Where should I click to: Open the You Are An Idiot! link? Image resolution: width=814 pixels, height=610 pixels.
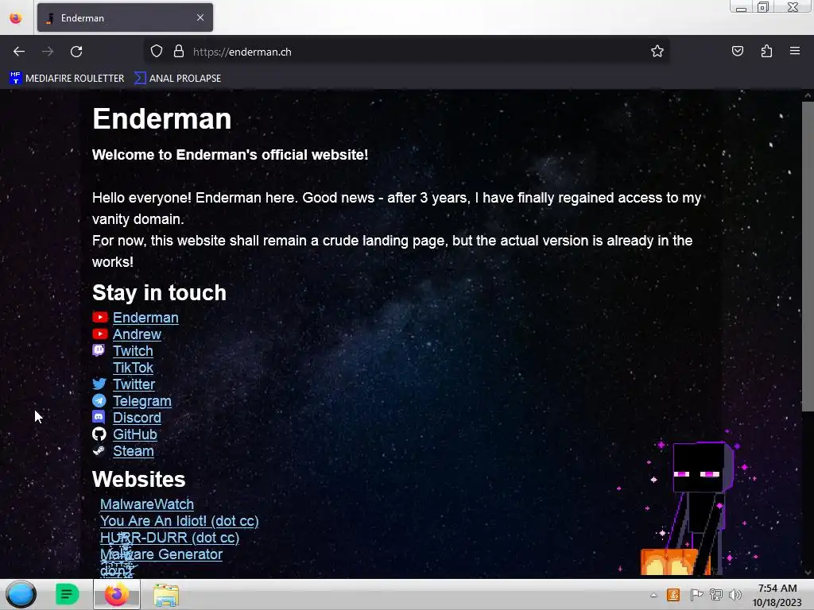pyautogui.click(x=179, y=521)
